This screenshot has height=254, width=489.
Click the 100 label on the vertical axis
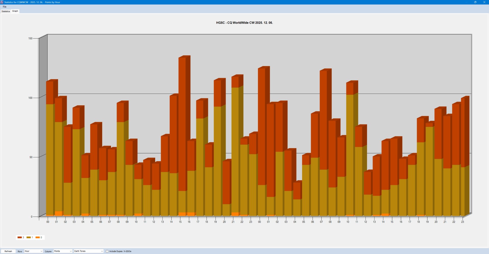(x=30, y=98)
